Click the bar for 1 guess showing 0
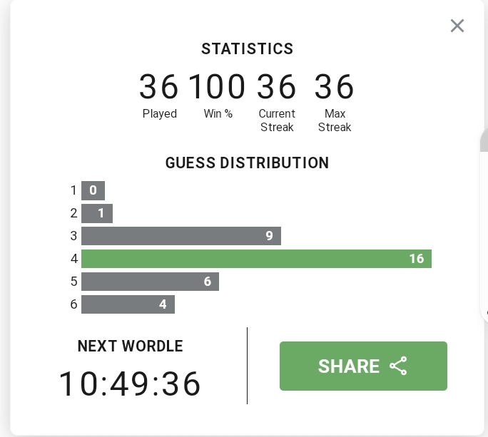Screen dimensions: 488x437 pos(93,190)
